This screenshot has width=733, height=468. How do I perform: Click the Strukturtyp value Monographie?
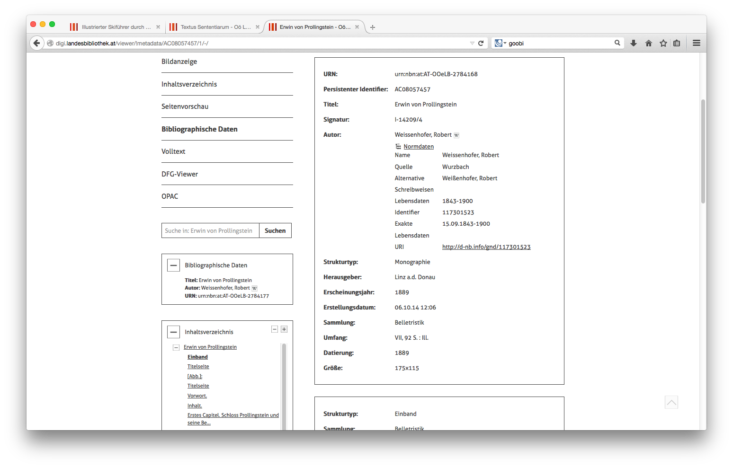point(412,262)
